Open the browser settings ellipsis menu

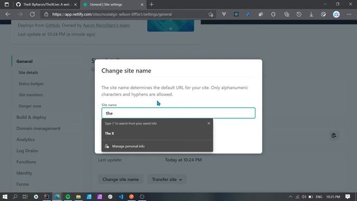(x=349, y=15)
